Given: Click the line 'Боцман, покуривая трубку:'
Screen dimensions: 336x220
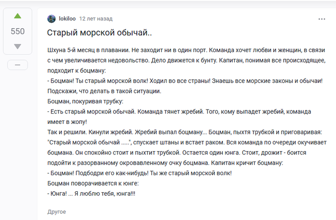Looking at the screenshot, I should [85, 101].
